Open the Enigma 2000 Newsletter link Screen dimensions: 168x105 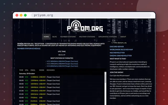(121, 56)
